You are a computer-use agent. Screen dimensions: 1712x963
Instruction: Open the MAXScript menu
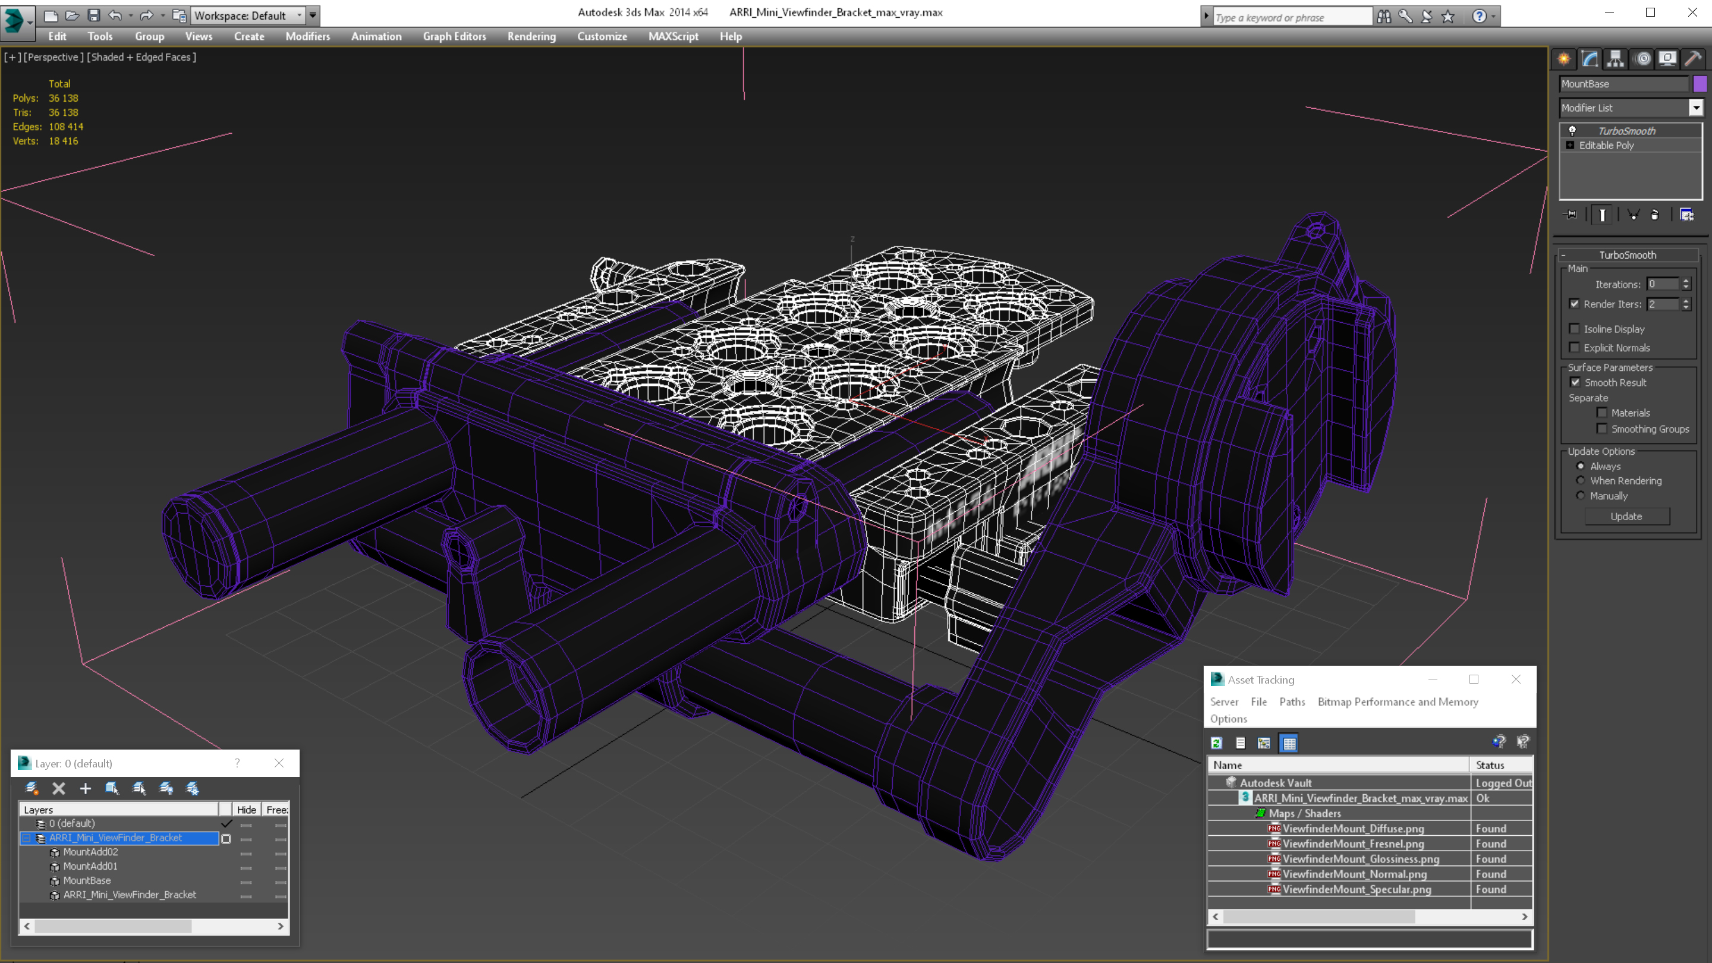[674, 36]
